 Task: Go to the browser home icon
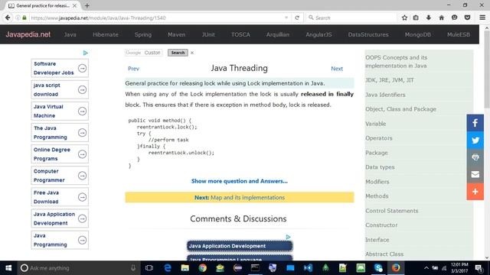click(x=441, y=18)
